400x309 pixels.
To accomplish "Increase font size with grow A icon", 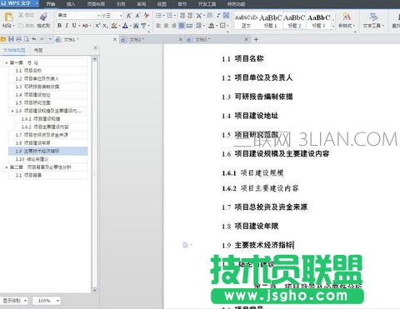I will 128,16.
